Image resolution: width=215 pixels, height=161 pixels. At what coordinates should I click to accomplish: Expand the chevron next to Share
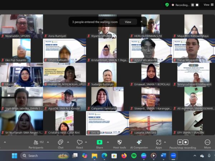[108, 142]
